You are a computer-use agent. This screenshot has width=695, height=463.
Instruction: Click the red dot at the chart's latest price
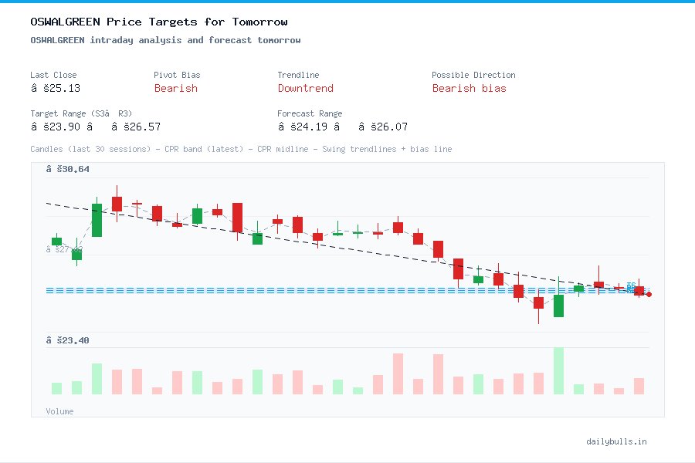pyautogui.click(x=649, y=294)
